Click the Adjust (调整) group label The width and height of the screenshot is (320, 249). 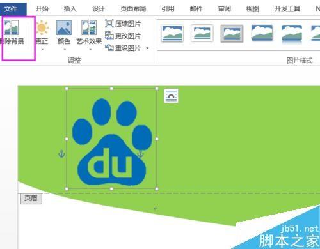(74, 61)
